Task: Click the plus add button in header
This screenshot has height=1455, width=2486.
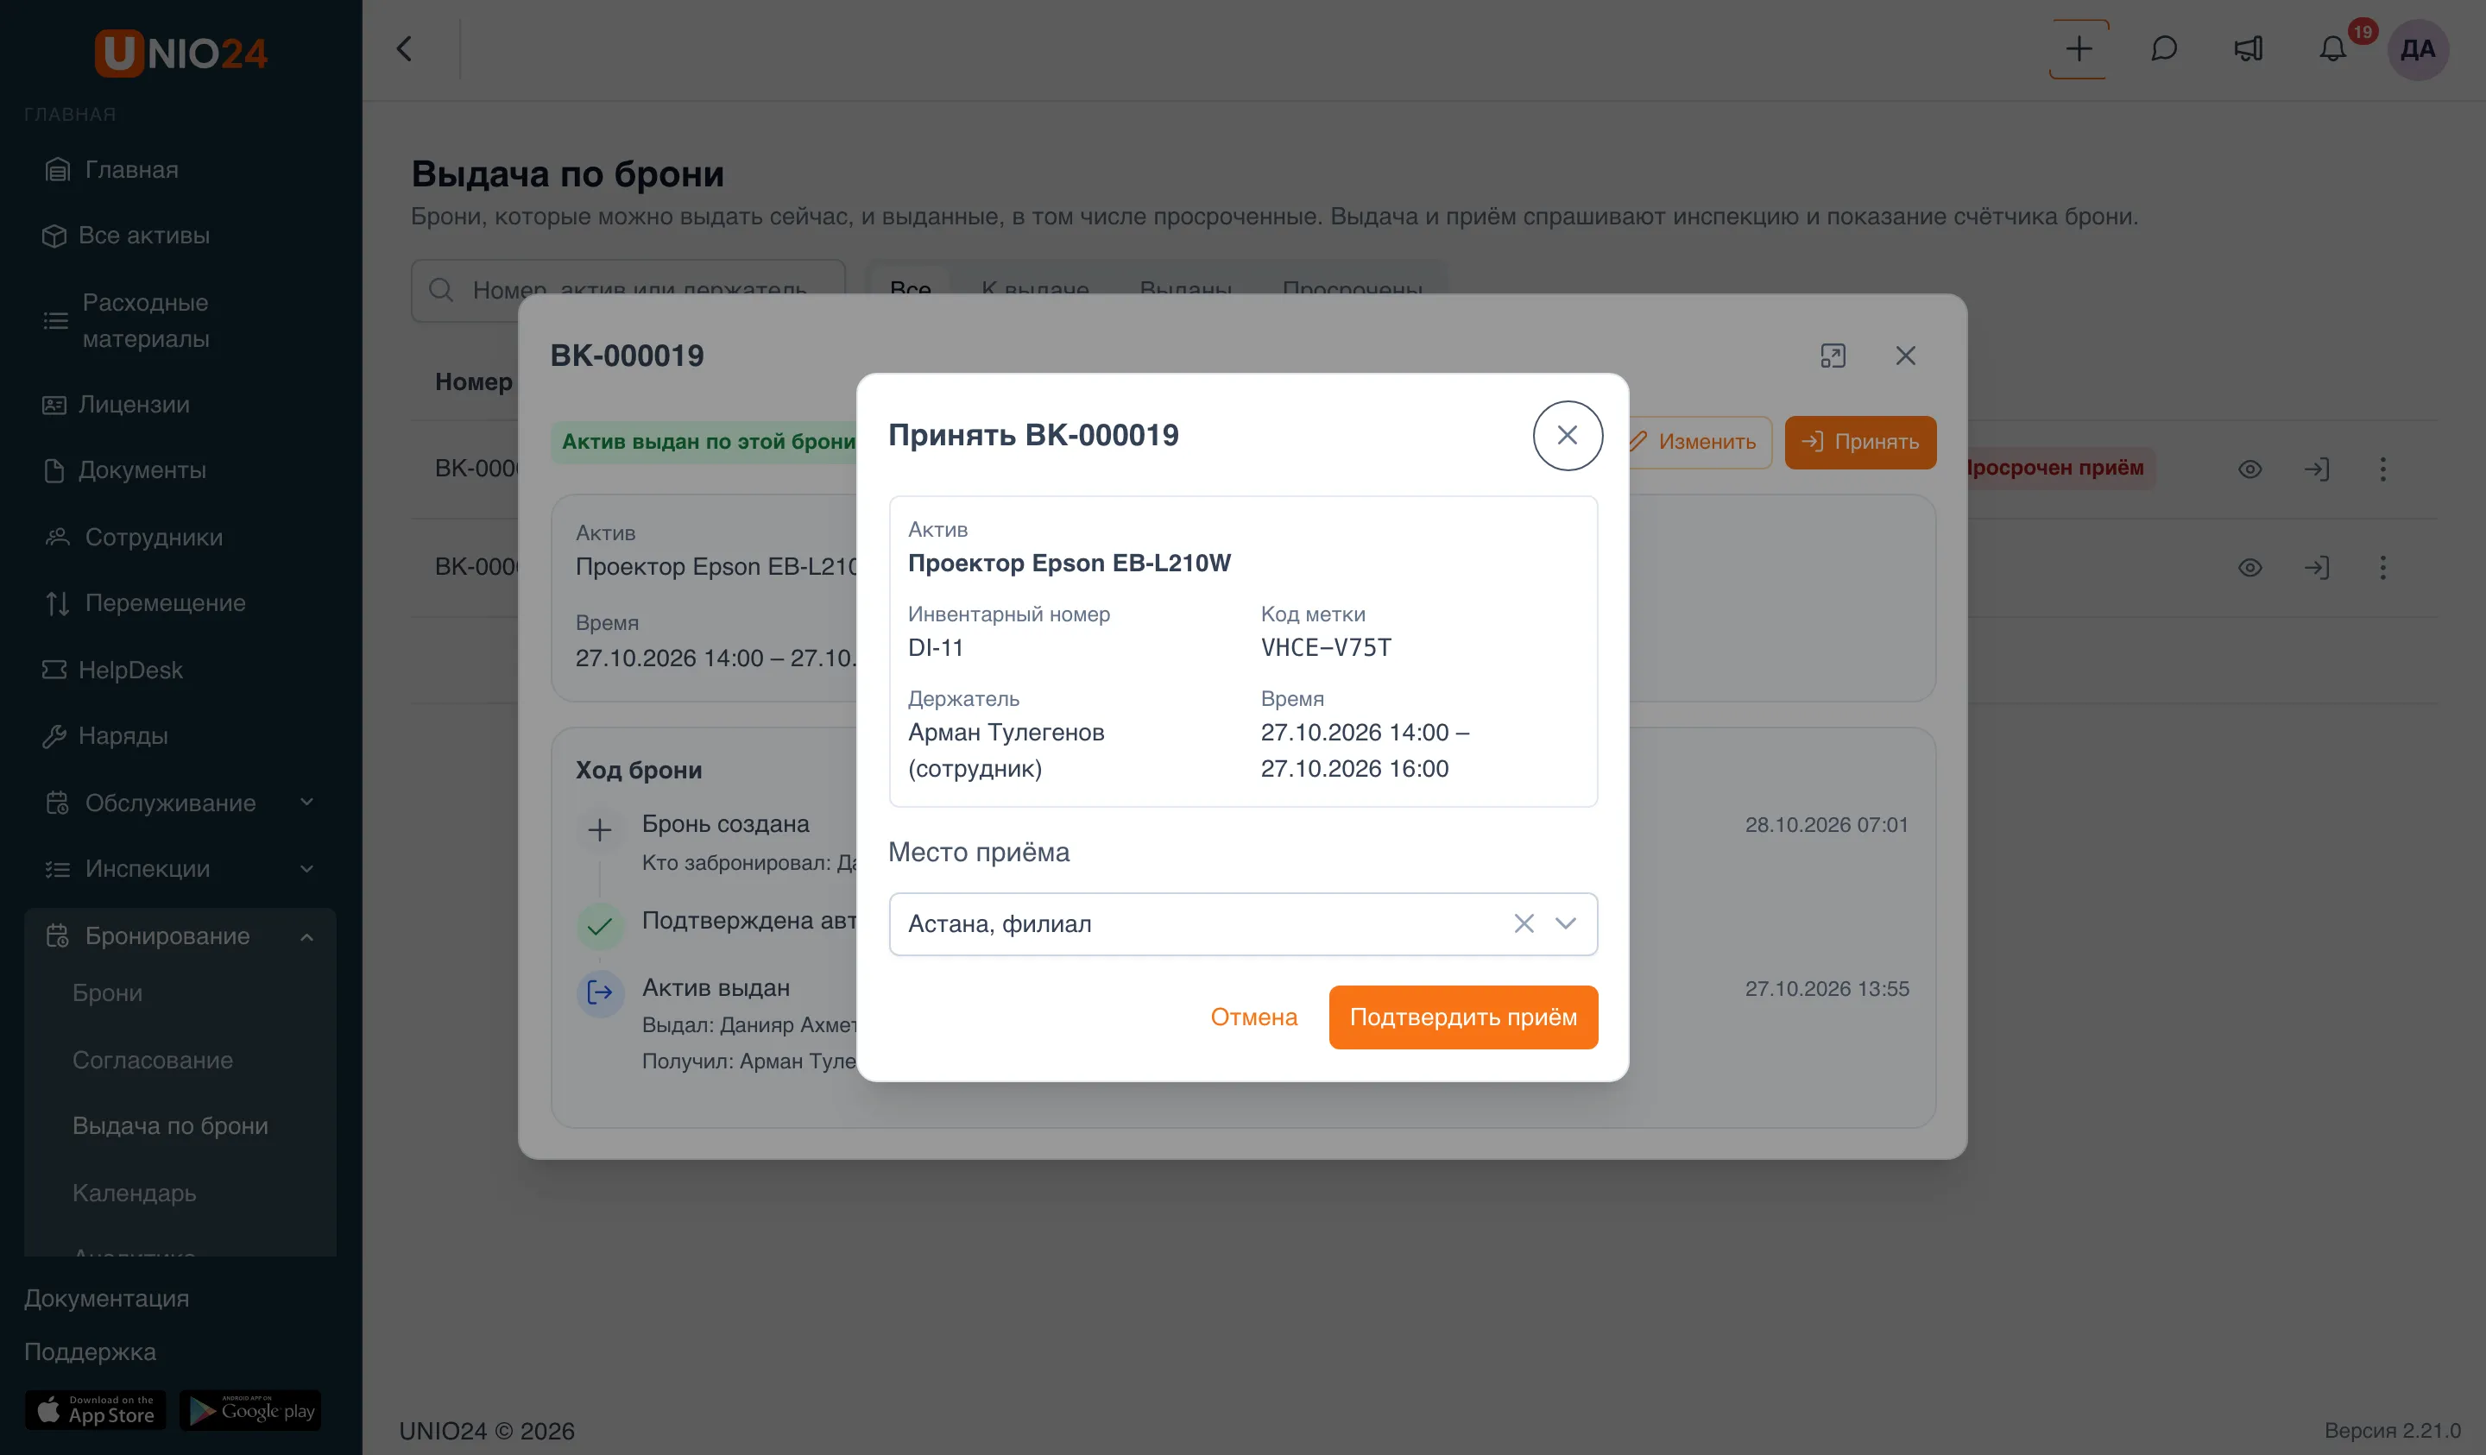Action: [2079, 49]
